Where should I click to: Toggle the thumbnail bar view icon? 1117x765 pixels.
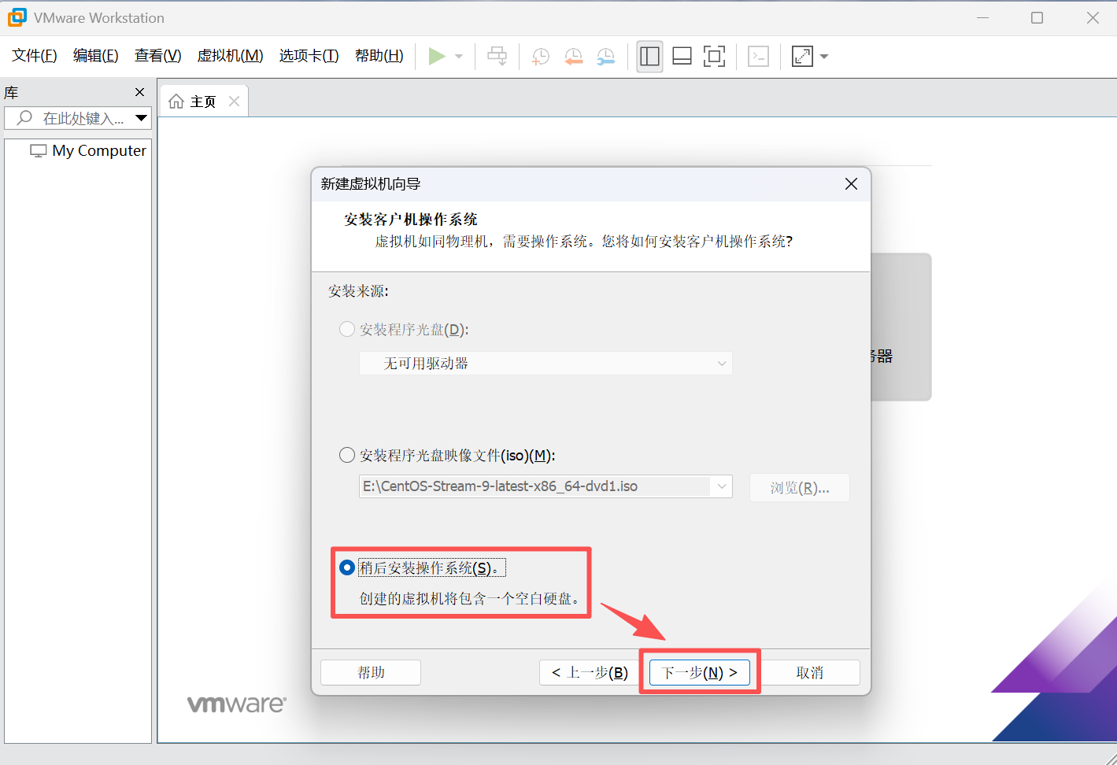click(x=682, y=56)
